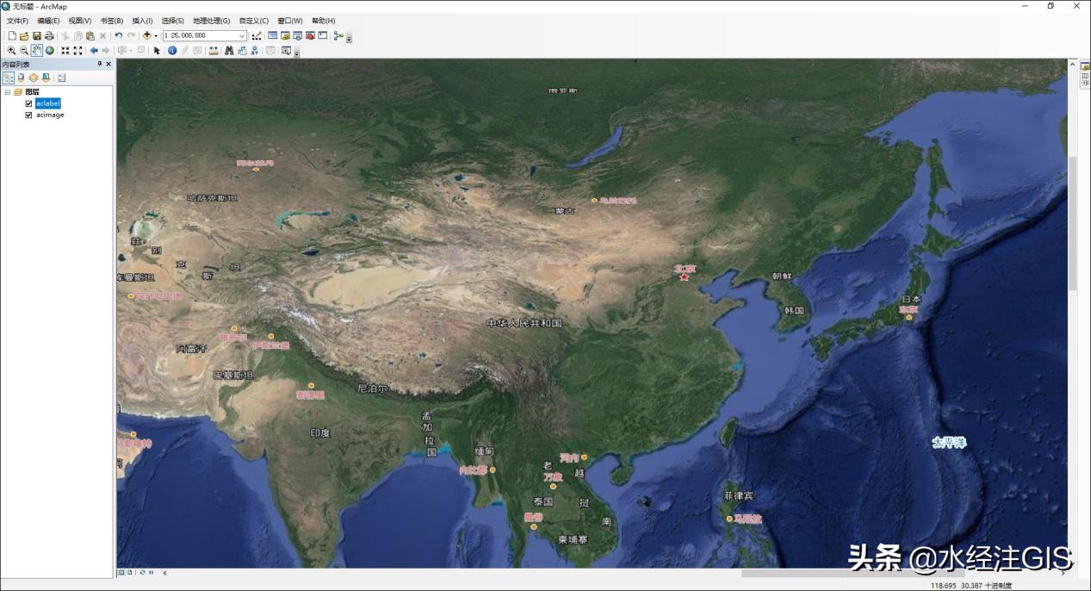
Task: Open the Add Data dropdown arrow
Action: (x=155, y=36)
